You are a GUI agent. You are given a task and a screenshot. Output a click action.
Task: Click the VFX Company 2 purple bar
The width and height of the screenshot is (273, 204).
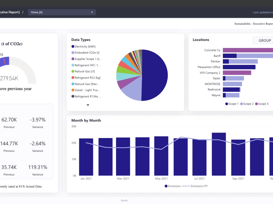237,73
